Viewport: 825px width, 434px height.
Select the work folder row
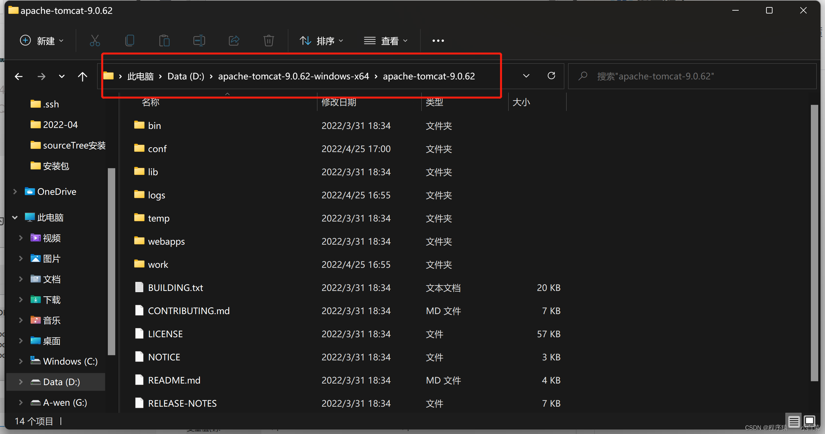(x=348, y=264)
